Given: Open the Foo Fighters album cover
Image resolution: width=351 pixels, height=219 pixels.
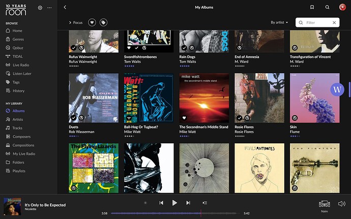Looking at the screenshot, I should pos(315,168).
